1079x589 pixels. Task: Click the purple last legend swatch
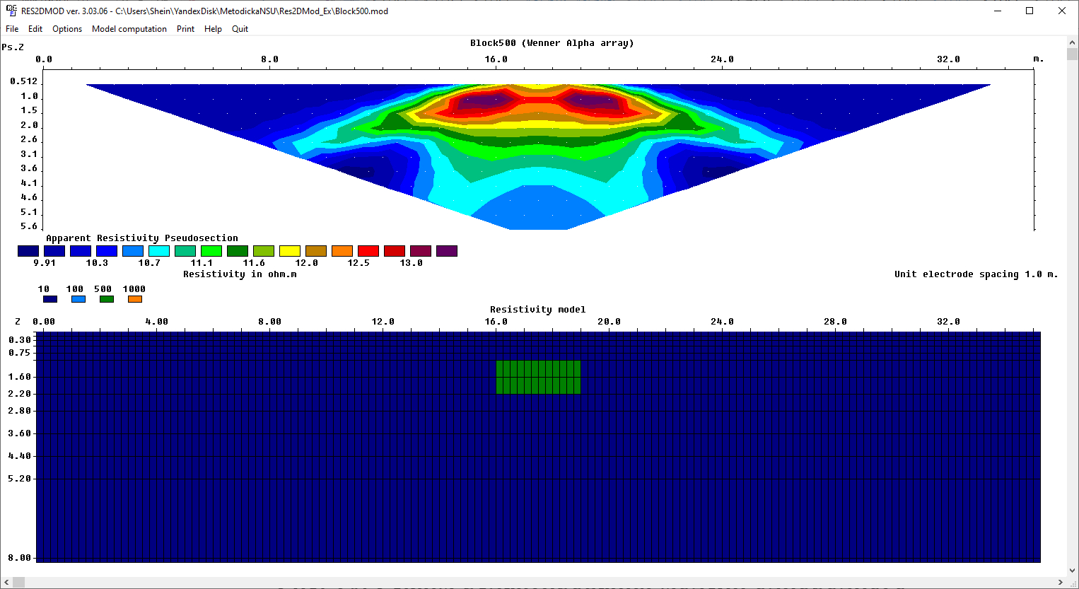(x=447, y=251)
